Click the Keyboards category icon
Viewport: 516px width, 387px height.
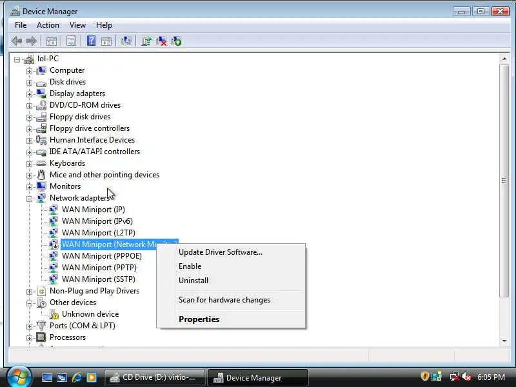41,163
